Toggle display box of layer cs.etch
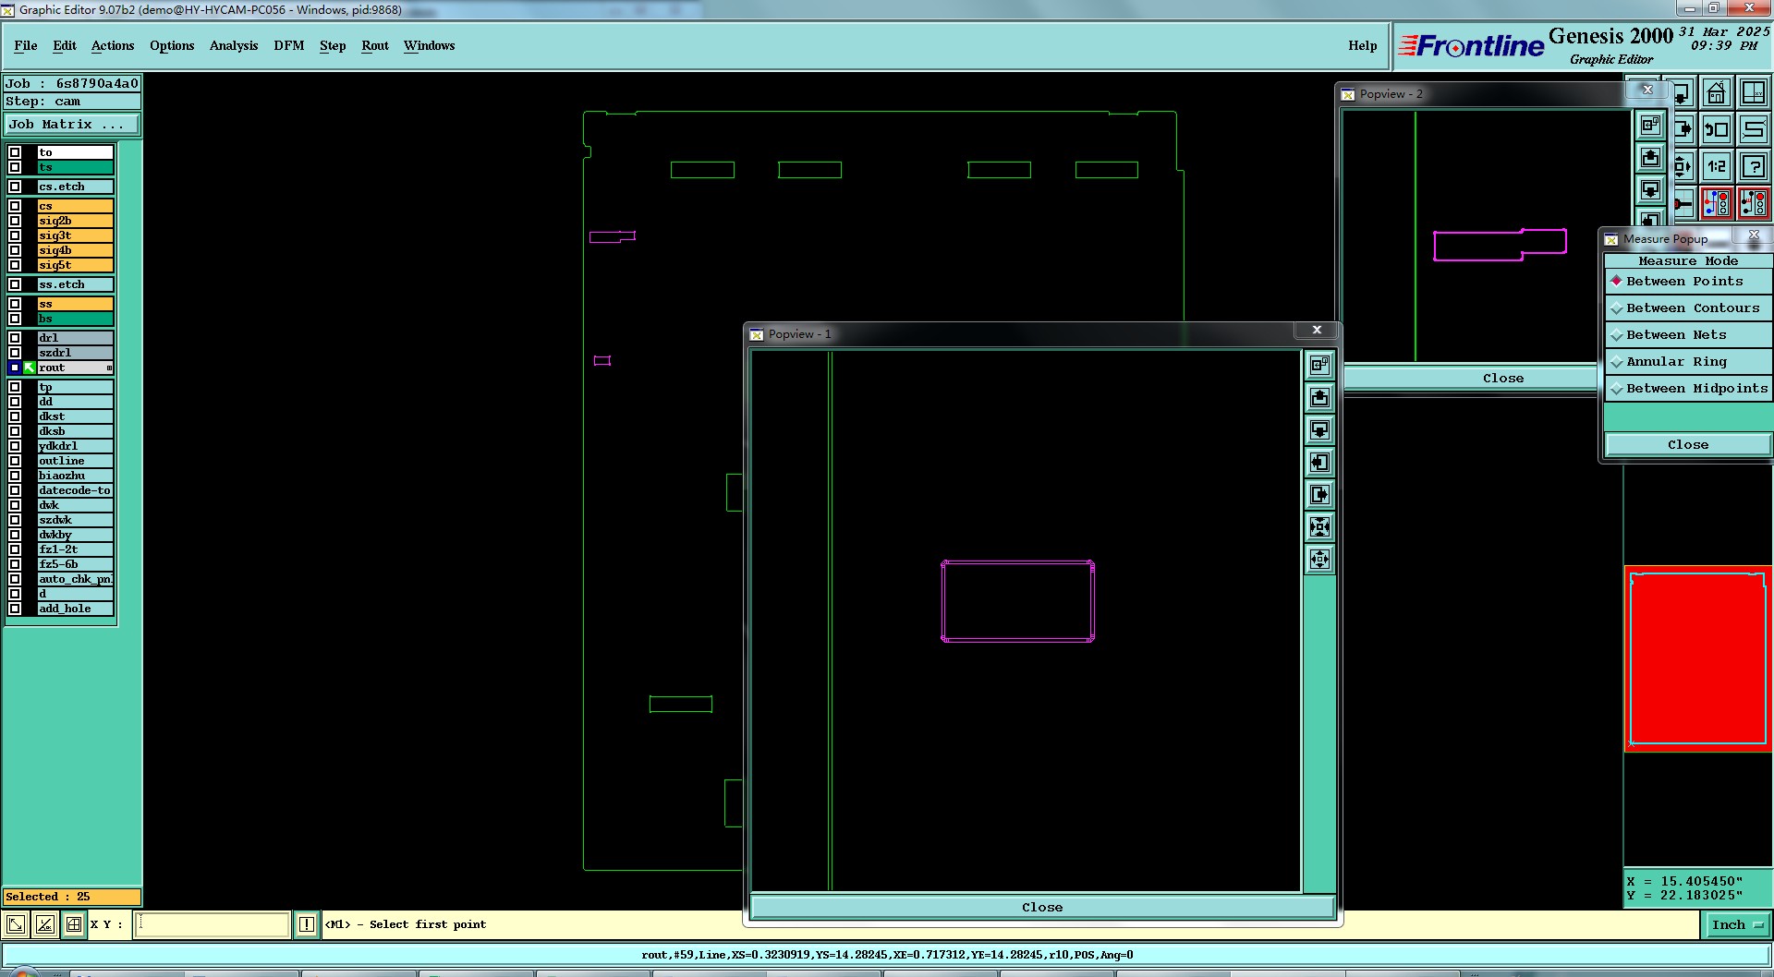1774x977 pixels. coord(15,187)
